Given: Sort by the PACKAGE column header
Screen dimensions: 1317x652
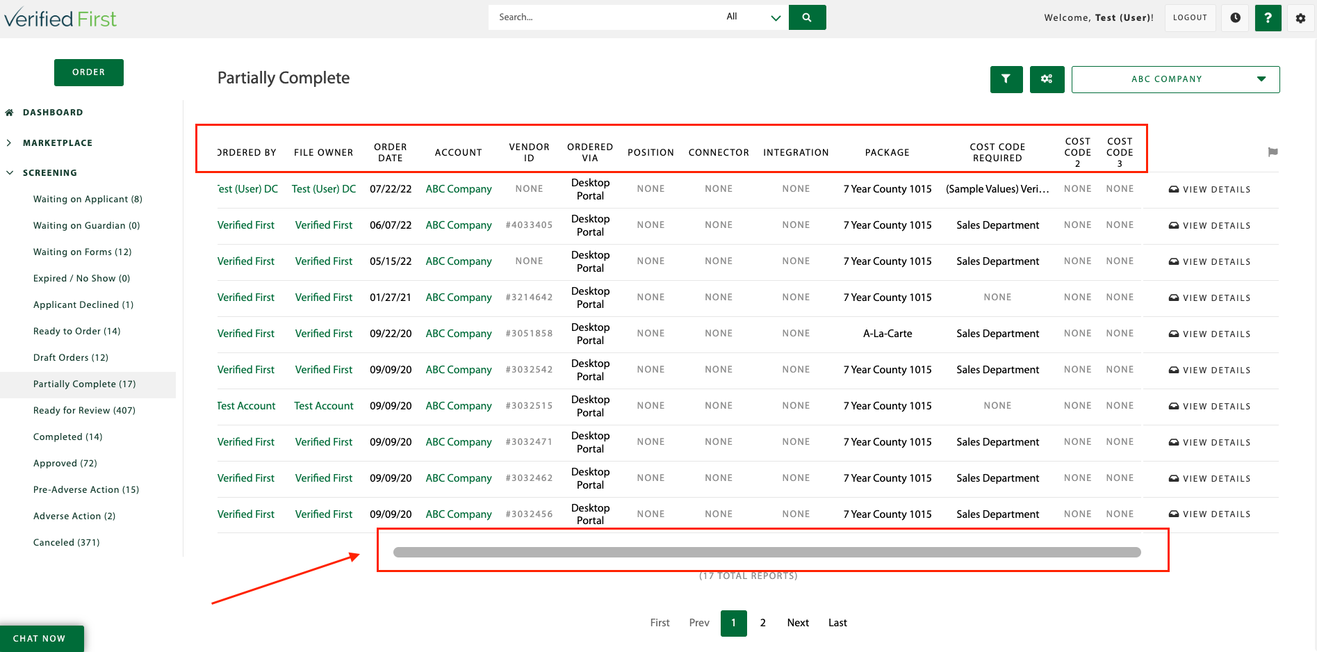Looking at the screenshot, I should tap(887, 153).
